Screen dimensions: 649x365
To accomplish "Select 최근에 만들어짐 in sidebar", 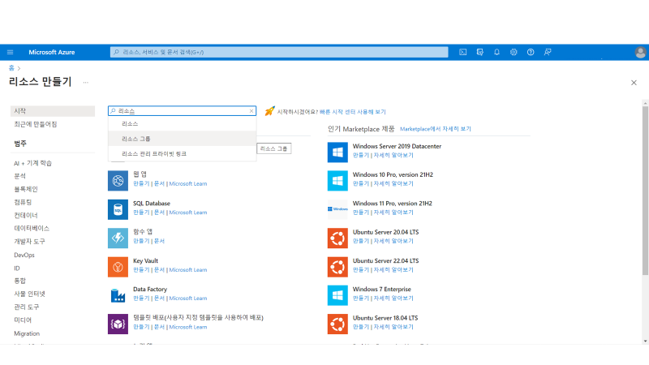I will [x=36, y=124].
